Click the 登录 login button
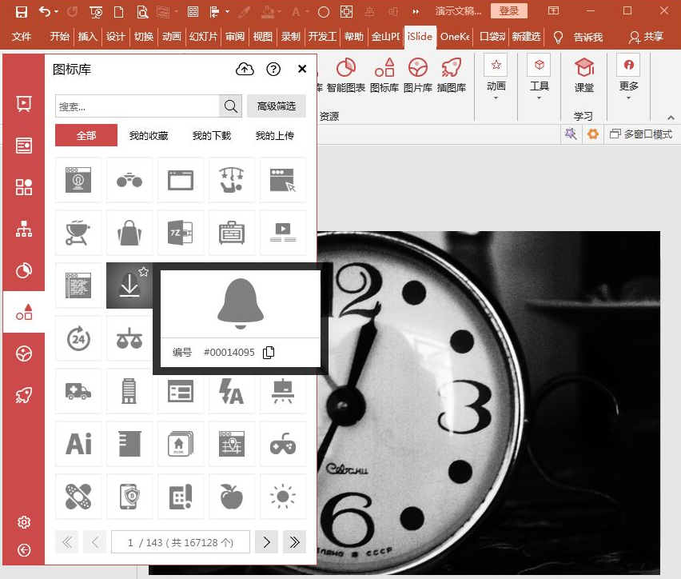Screen dimensions: 681x579 (x=509, y=11)
